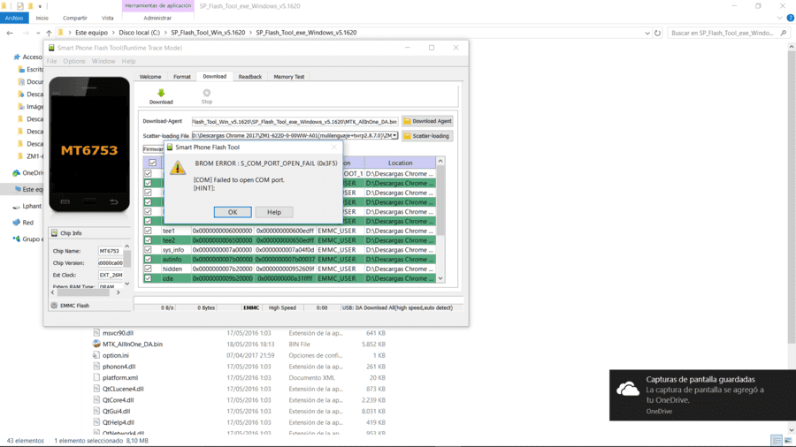796x447 pixels.
Task: Click the Download Agent folder button
Action: tap(427, 121)
